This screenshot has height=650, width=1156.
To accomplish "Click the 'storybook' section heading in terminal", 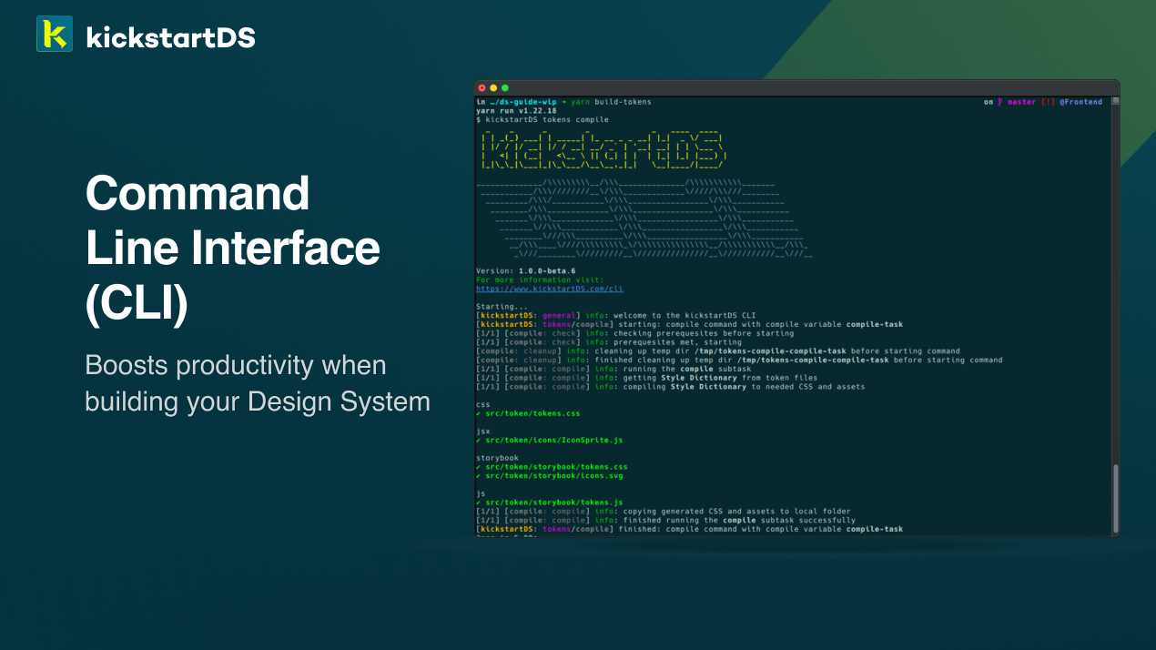I will tap(497, 458).
